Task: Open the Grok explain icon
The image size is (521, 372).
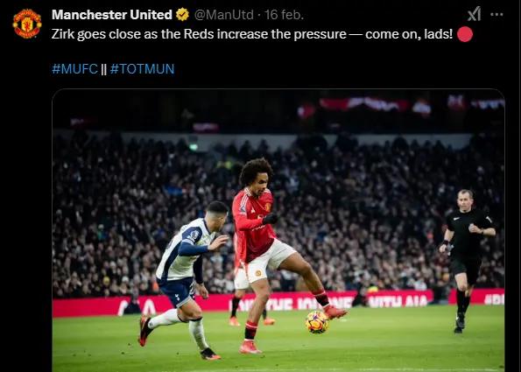Action: pyautogui.click(x=474, y=14)
